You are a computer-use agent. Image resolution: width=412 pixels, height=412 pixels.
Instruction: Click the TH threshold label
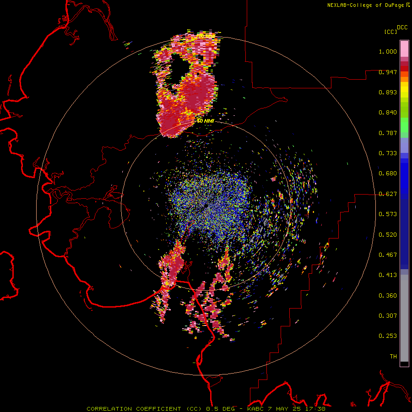click(393, 357)
